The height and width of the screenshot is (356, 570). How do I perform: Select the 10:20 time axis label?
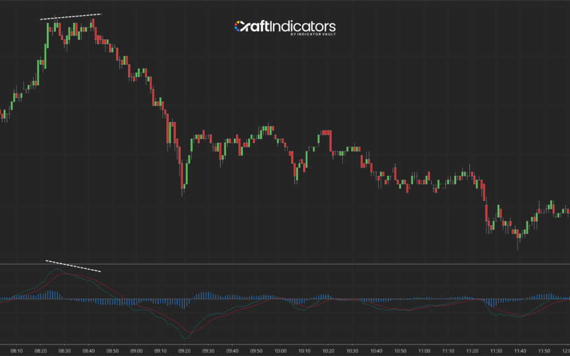click(328, 351)
